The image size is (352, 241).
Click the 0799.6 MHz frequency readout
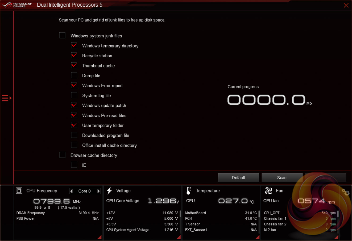(57, 201)
